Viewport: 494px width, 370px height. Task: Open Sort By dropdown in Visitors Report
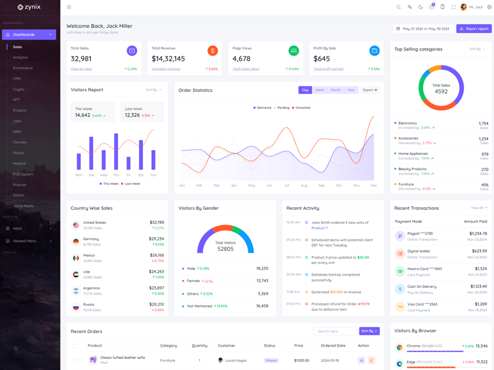[x=154, y=90]
